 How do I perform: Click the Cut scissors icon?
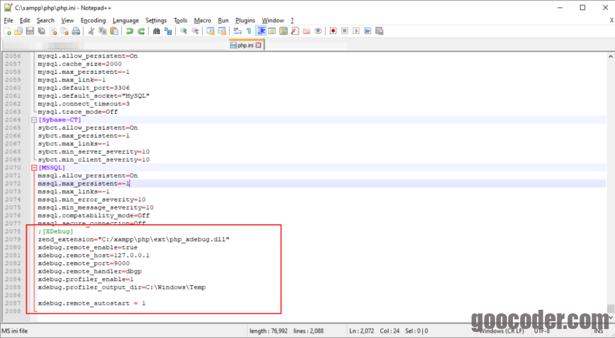[x=91, y=31]
